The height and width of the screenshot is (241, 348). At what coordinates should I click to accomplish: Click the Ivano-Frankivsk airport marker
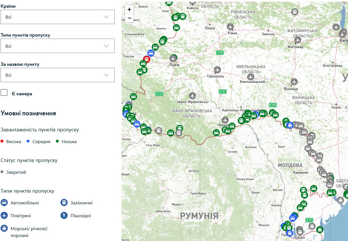point(192,96)
